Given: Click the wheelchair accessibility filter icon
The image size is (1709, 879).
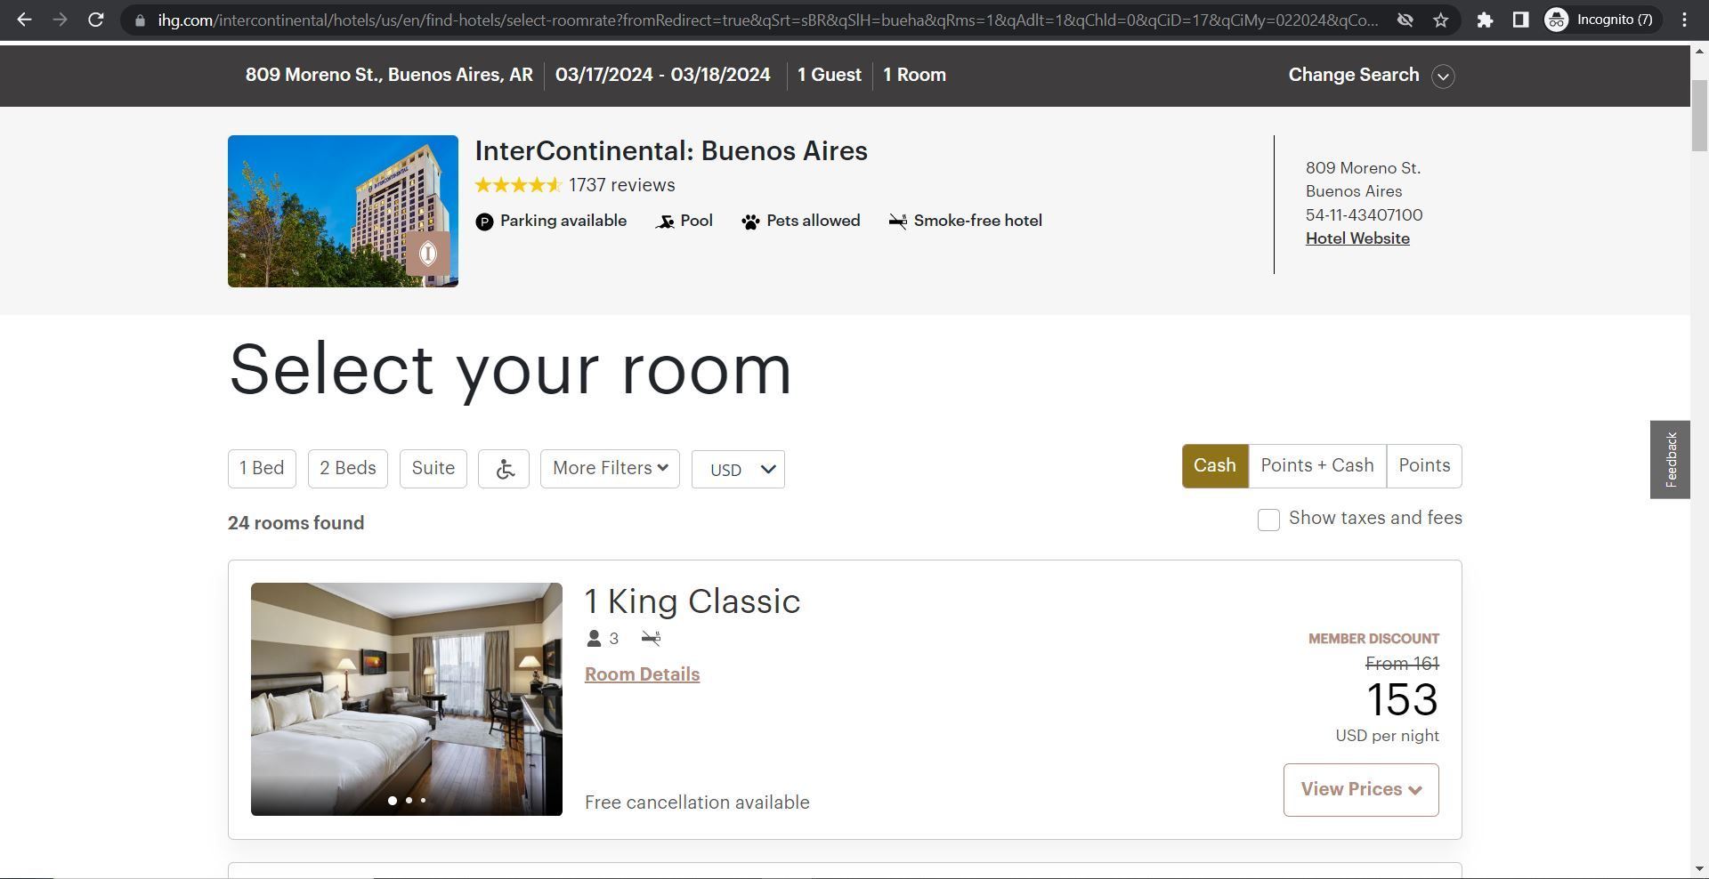Looking at the screenshot, I should [x=504, y=469].
